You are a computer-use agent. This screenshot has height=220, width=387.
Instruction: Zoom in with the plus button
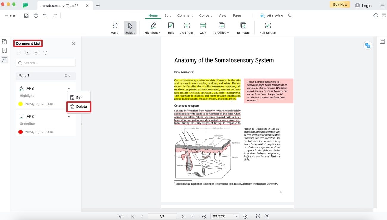coord(245,216)
